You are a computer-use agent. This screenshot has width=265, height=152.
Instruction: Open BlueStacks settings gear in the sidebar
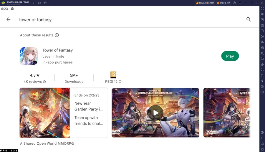coord(262,133)
